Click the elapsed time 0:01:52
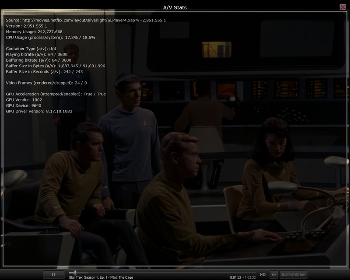 click(x=236, y=277)
